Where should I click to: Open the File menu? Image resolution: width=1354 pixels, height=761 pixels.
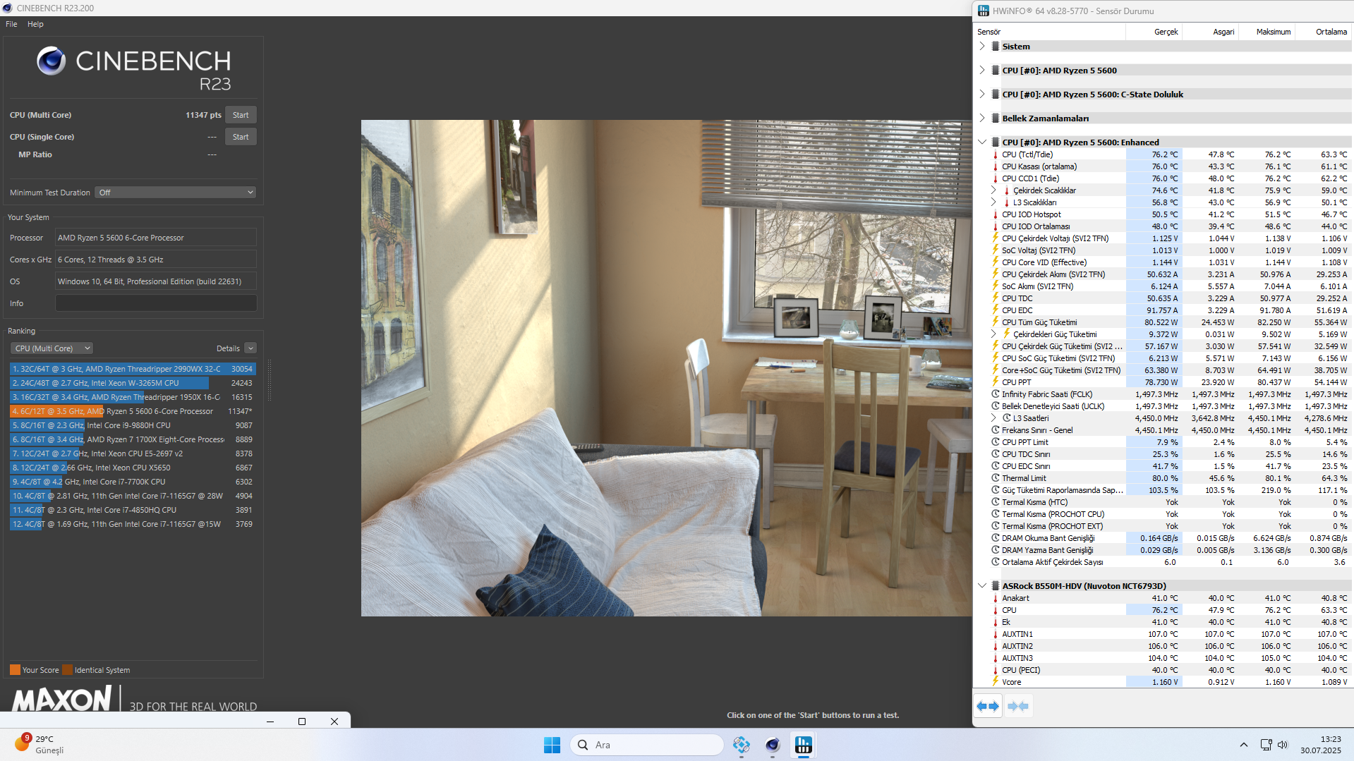[x=11, y=24]
